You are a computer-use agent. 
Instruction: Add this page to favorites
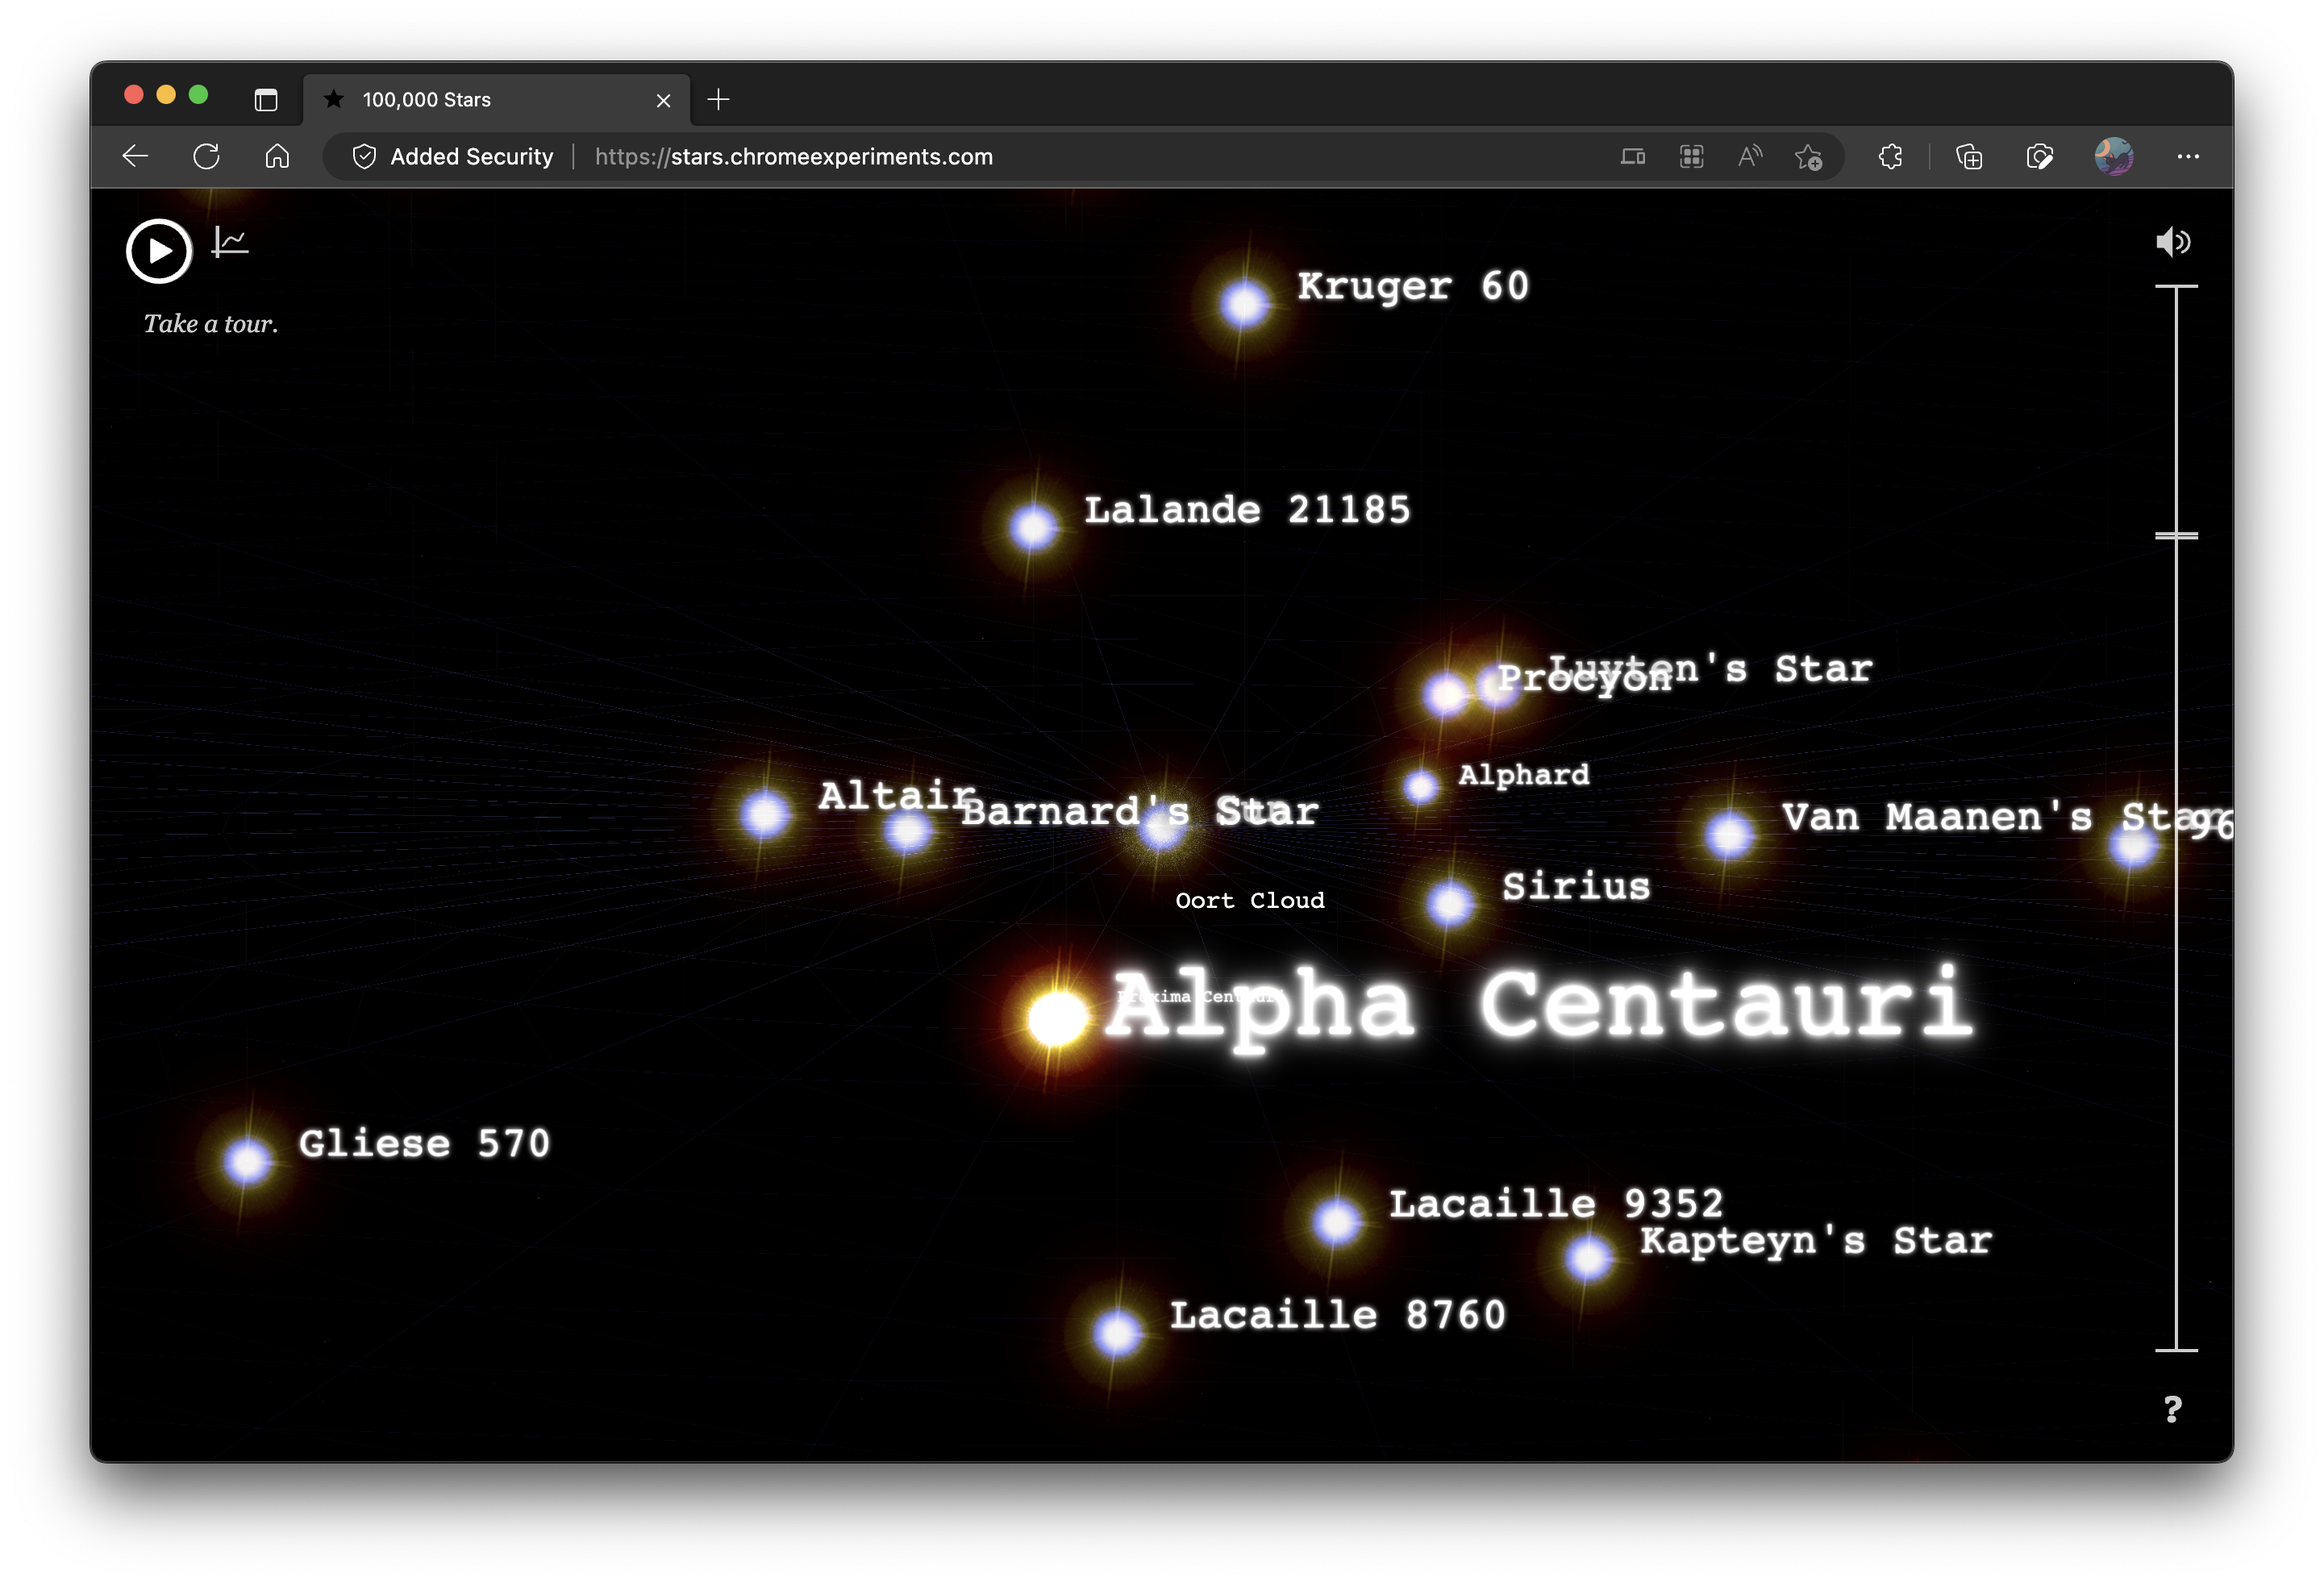1808,157
